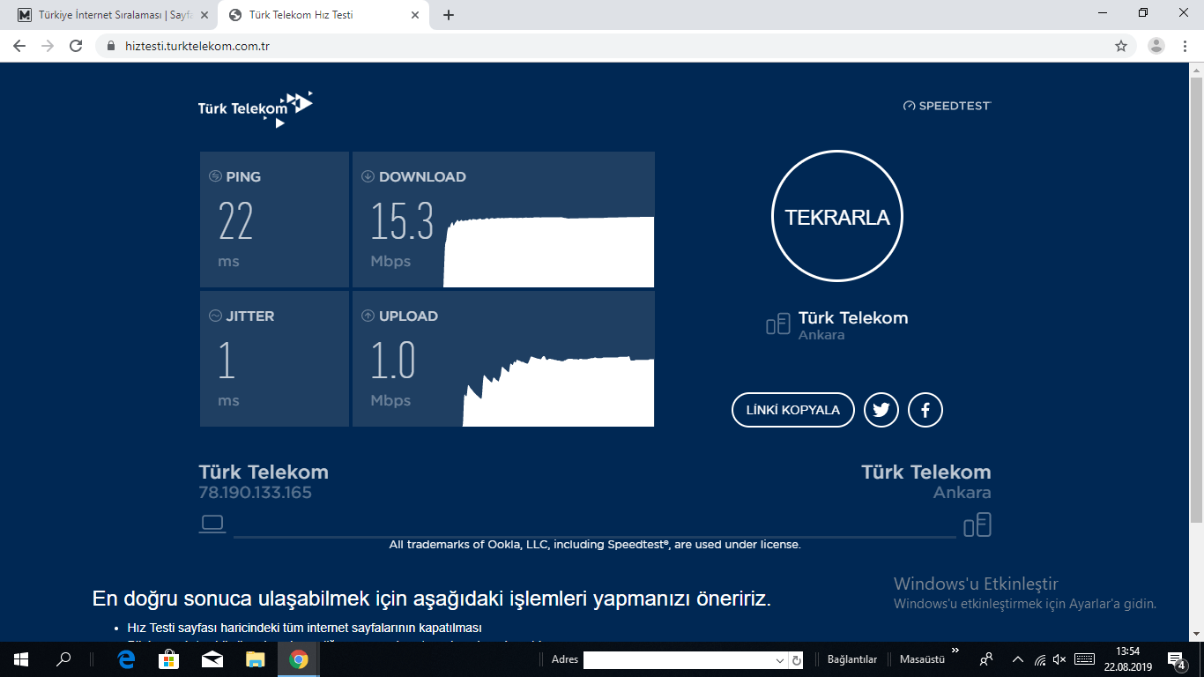This screenshot has width=1204, height=677.
Task: Open the Mail app from taskbar
Action: 212,659
